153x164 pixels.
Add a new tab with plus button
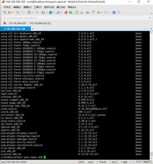point(33,29)
